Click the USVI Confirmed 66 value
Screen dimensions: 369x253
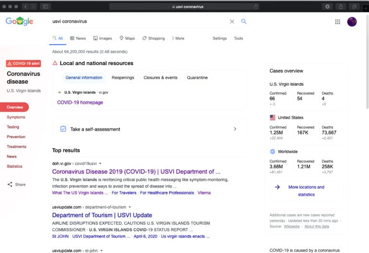click(272, 99)
